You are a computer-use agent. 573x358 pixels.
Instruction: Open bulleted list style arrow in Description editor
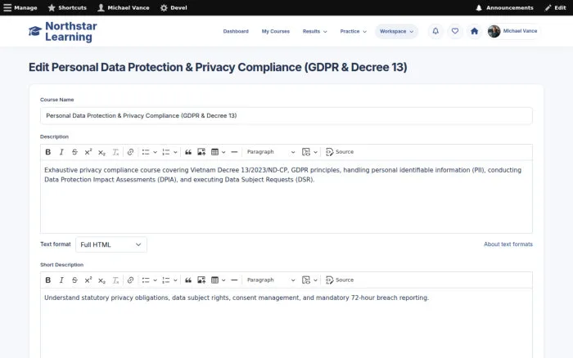point(155,152)
